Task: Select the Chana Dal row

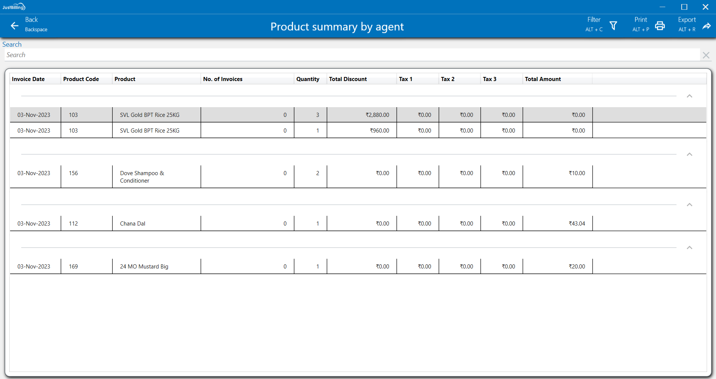Action: point(132,224)
